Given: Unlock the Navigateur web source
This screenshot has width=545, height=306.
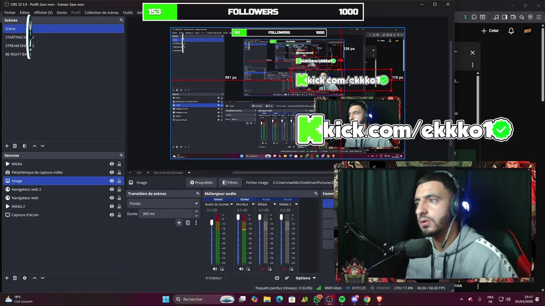Looking at the screenshot, I should pos(119,198).
